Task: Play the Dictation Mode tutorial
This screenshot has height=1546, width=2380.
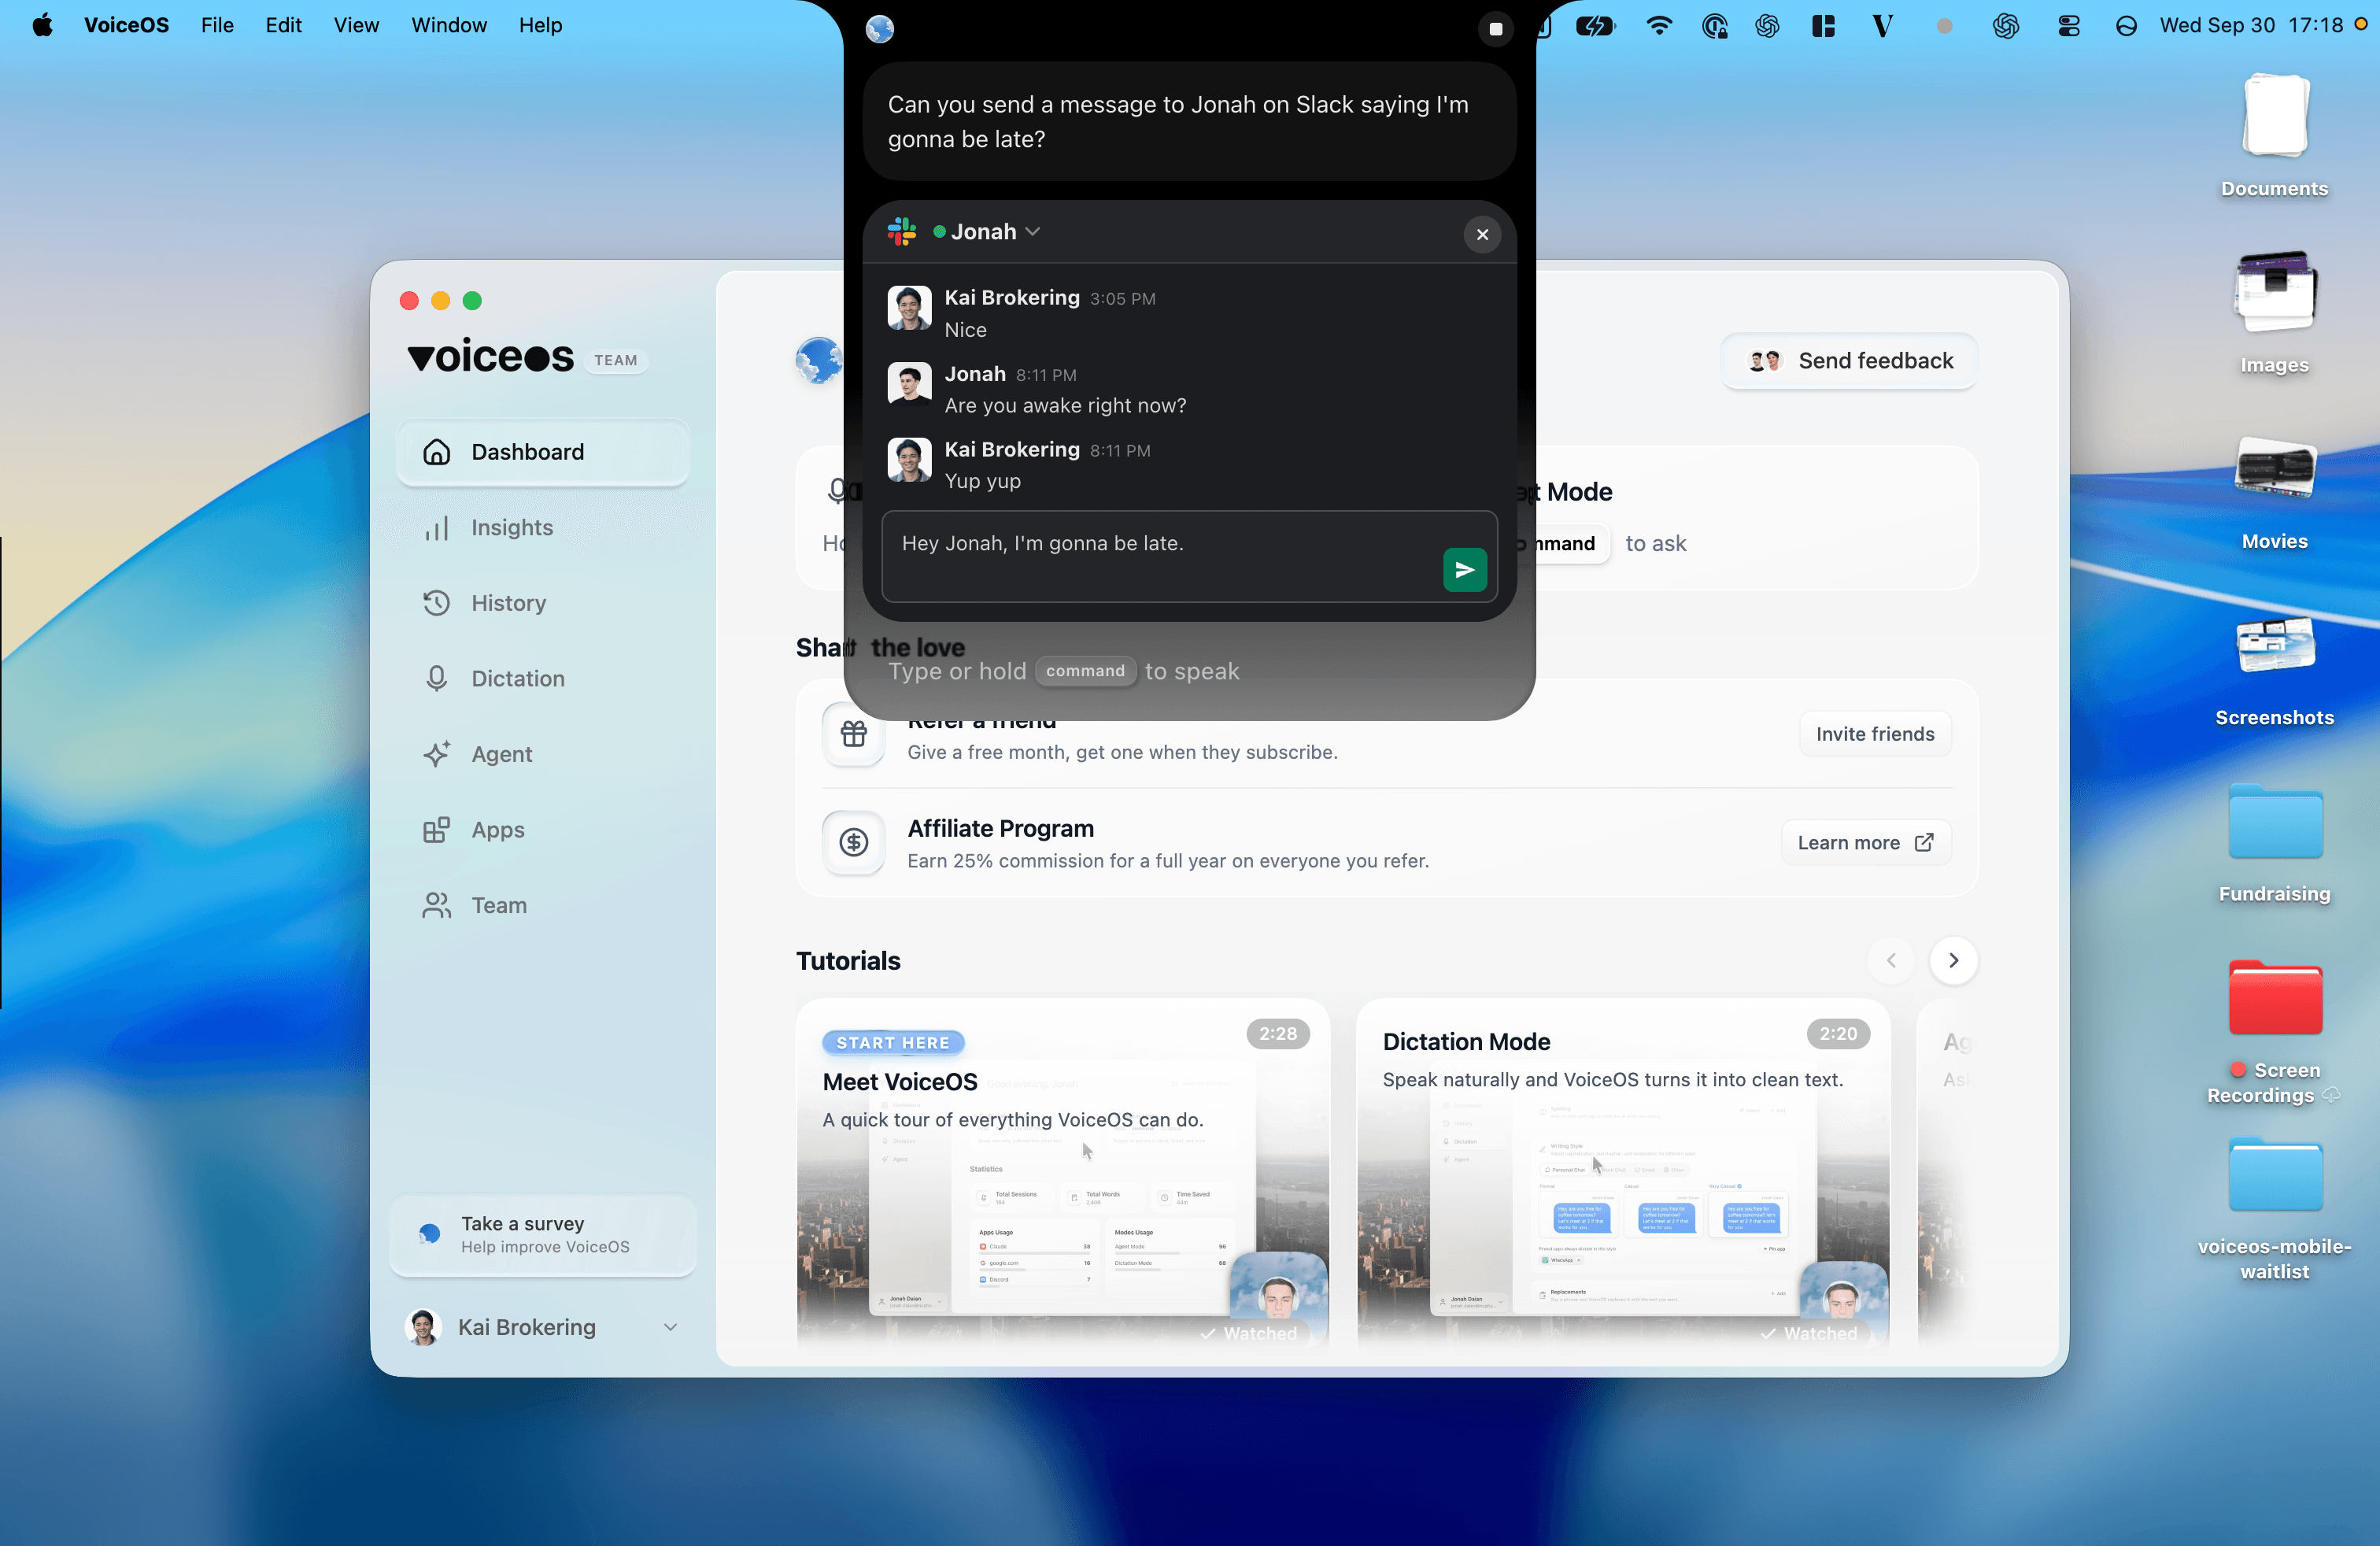Action: point(1622,1172)
